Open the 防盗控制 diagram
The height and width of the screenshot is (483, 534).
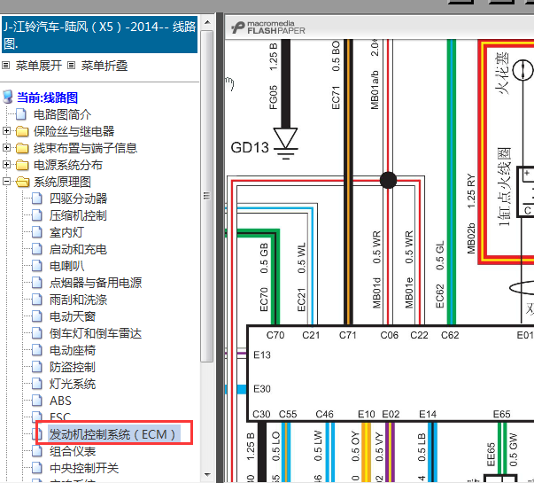pyautogui.click(x=73, y=367)
